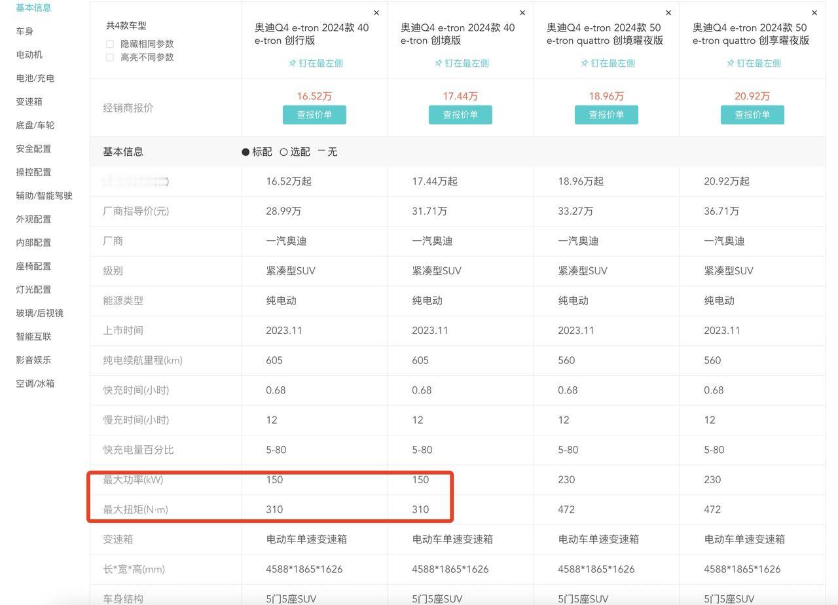Jump to the 车身 section in the sidebar

pyautogui.click(x=25, y=31)
